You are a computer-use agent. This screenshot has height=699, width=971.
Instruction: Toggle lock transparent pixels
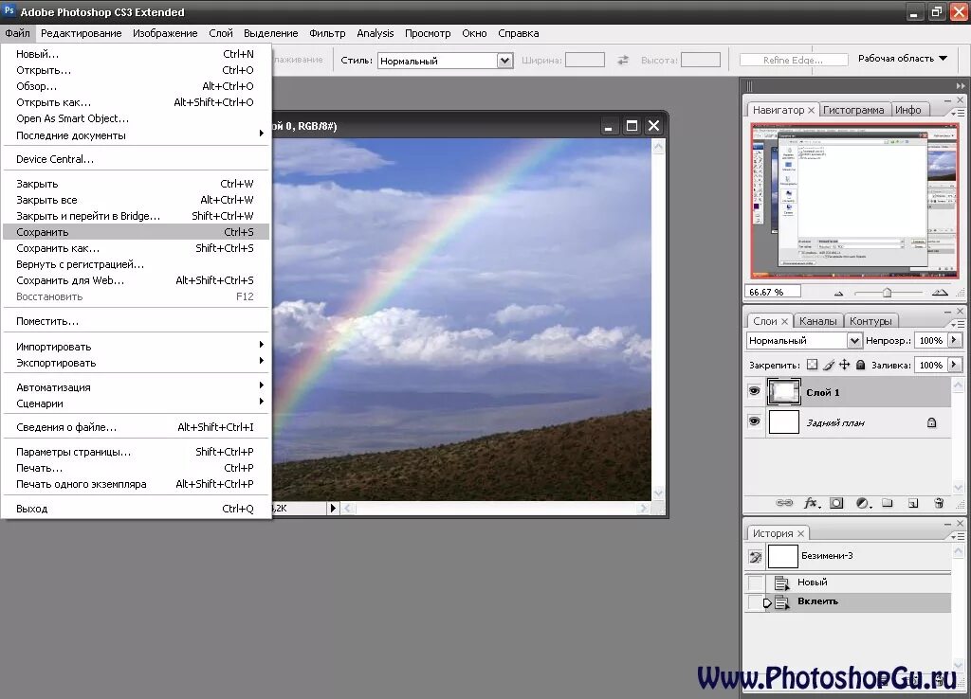point(812,365)
